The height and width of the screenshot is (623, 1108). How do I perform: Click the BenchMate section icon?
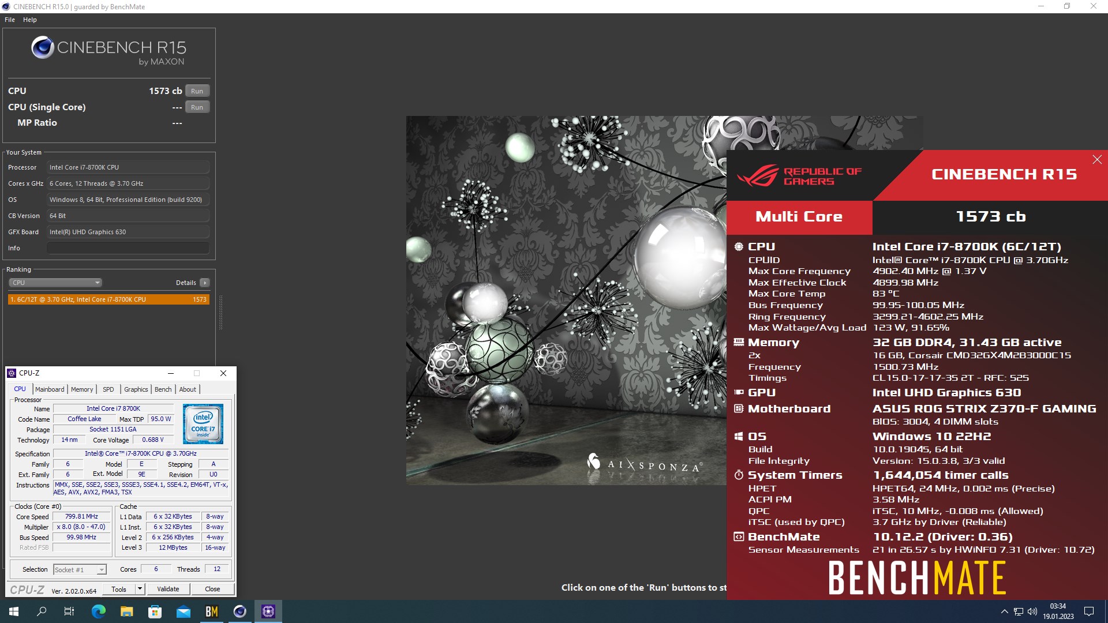coord(739,536)
